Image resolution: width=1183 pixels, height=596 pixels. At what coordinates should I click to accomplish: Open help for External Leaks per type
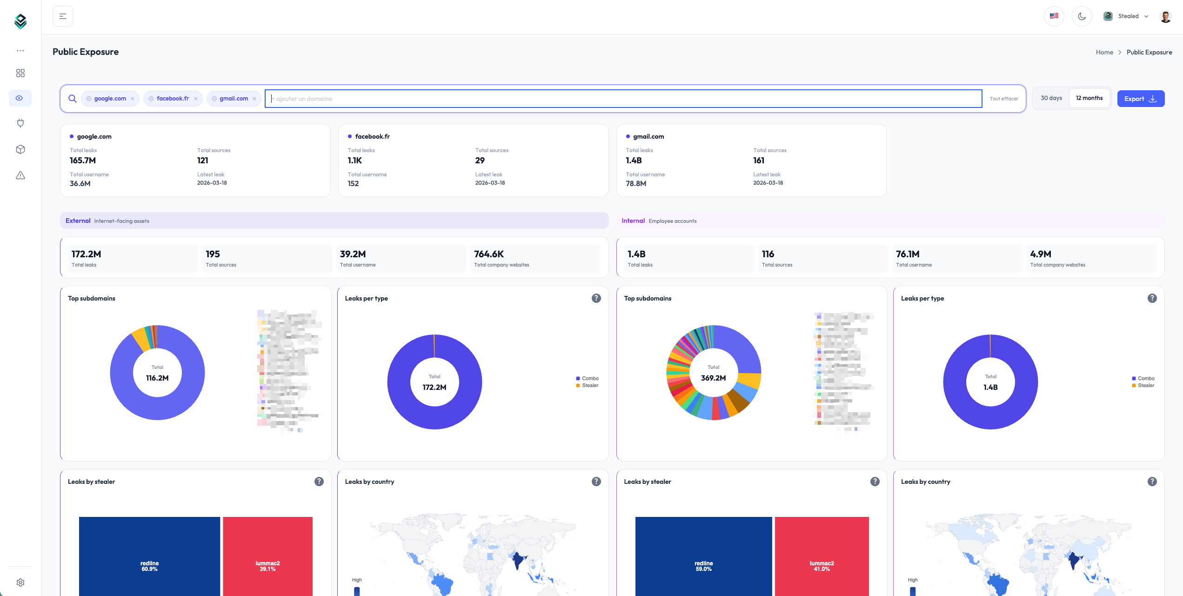(x=596, y=298)
